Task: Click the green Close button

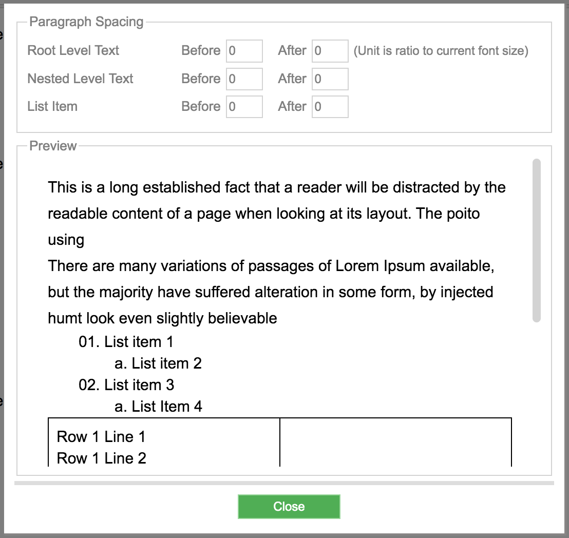Action: point(289,507)
